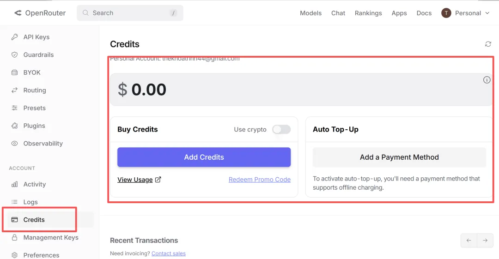Open Guardrails shield icon in sidebar
499x259 pixels.
click(15, 55)
